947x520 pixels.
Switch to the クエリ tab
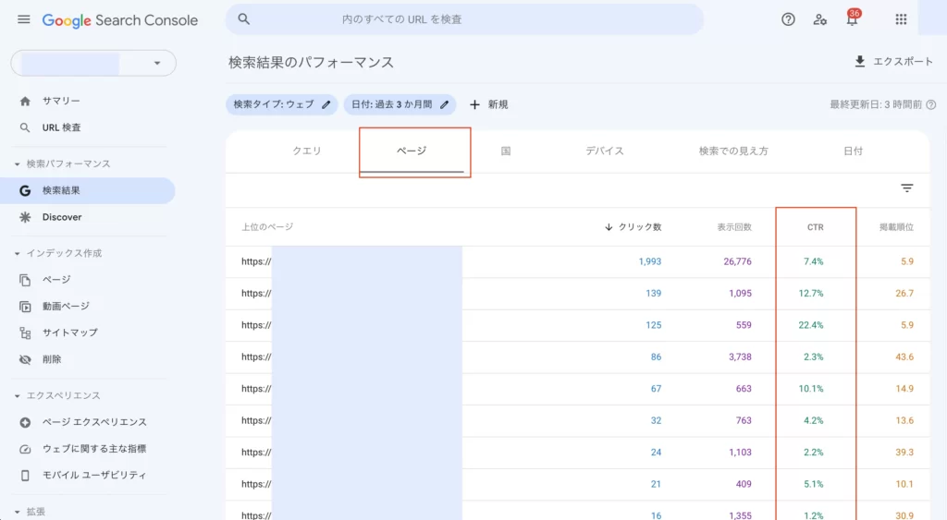click(x=307, y=151)
